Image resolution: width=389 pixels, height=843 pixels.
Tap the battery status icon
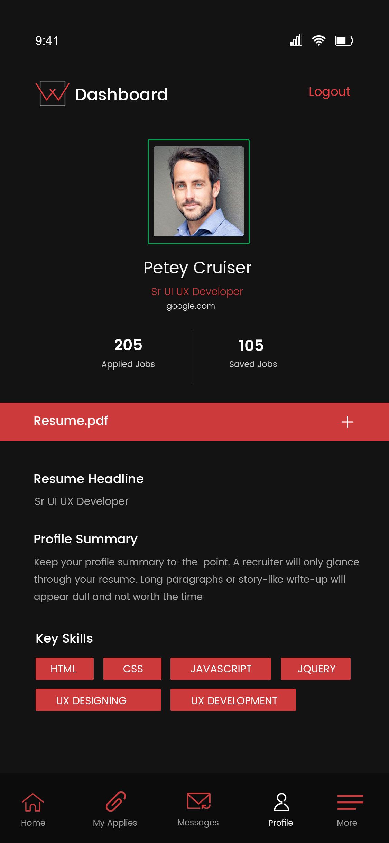[344, 40]
